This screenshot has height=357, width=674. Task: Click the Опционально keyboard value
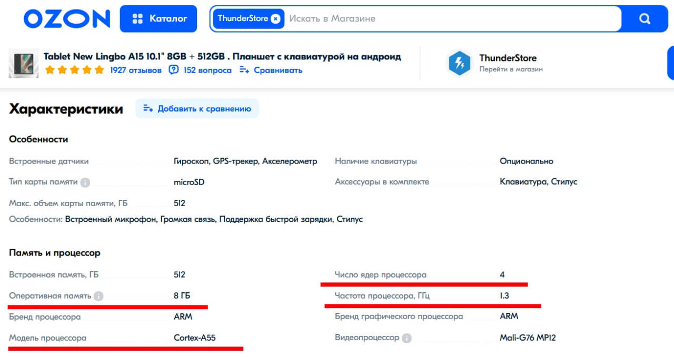pos(527,161)
